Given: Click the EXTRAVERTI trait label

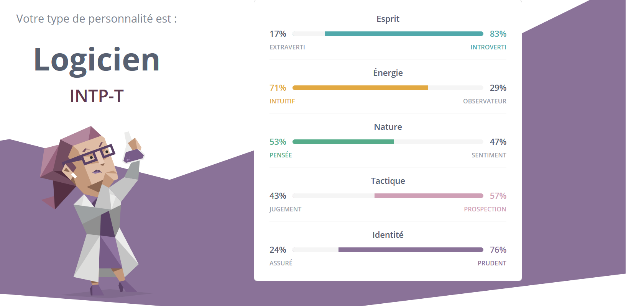Looking at the screenshot, I should click(287, 47).
